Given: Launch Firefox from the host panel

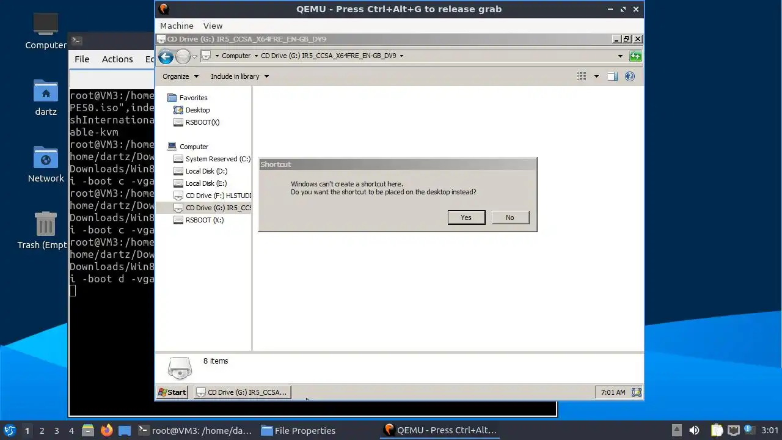Looking at the screenshot, I should point(106,430).
